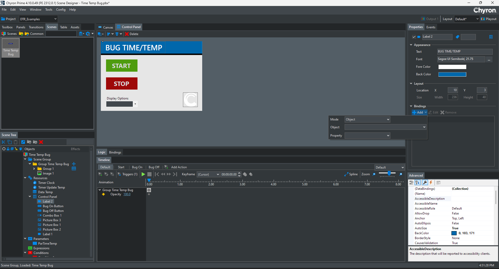Click the timeline zoom in magnifier
This screenshot has height=269, width=499.
[x=401, y=174]
